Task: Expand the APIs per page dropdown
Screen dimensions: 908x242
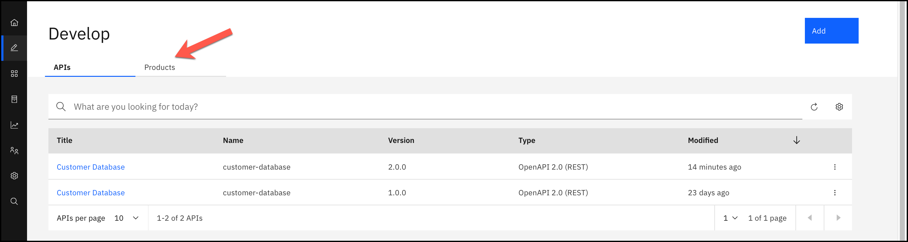Action: tap(126, 218)
